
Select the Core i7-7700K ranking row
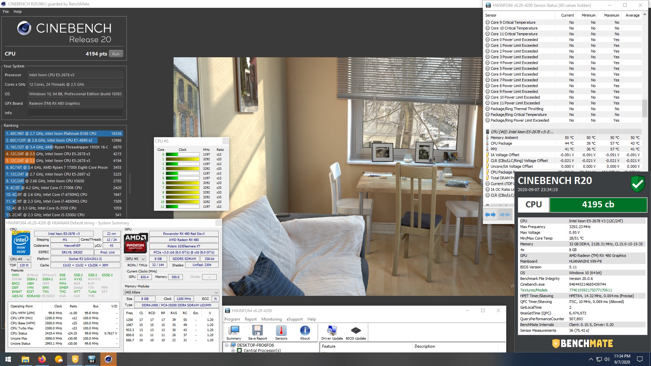click(63, 188)
